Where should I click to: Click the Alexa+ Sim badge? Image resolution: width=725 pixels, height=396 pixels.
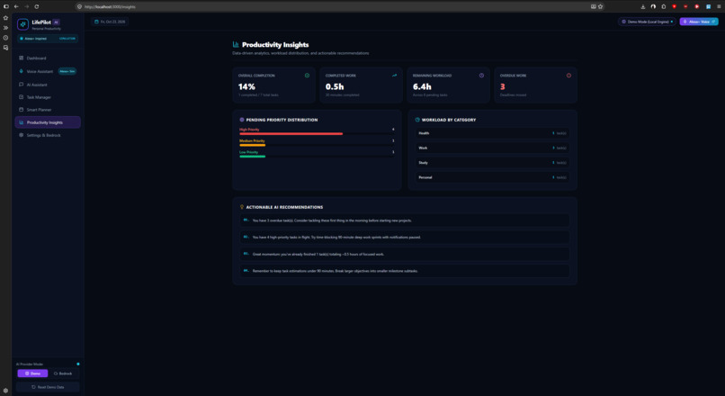(x=67, y=71)
